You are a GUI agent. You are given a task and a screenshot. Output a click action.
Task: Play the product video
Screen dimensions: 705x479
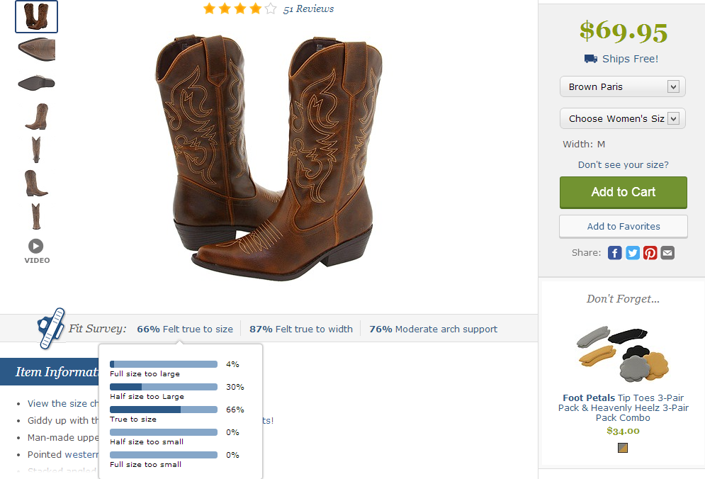point(36,246)
